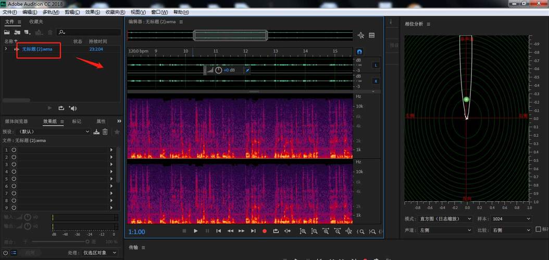
Task: Click the Stop button in editor transport
Action: (x=184, y=231)
